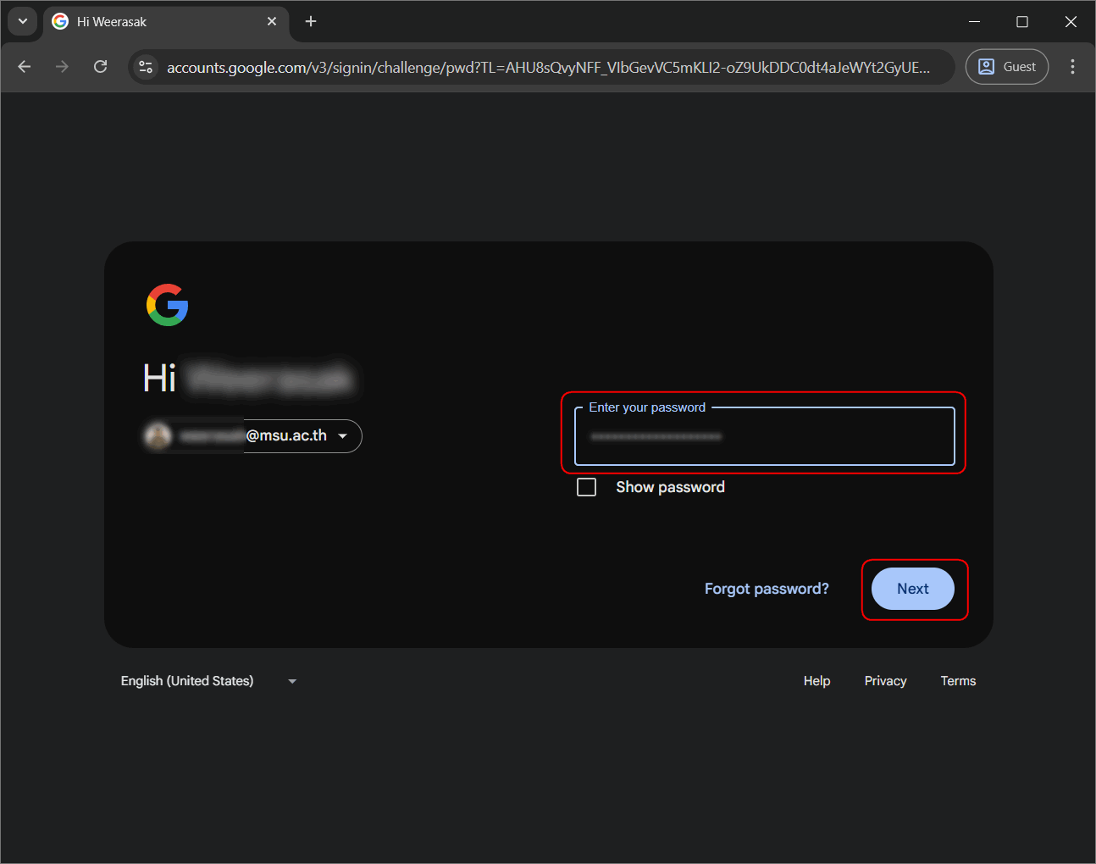Click the Forgot password? link
The height and width of the screenshot is (864, 1096).
coord(767,589)
